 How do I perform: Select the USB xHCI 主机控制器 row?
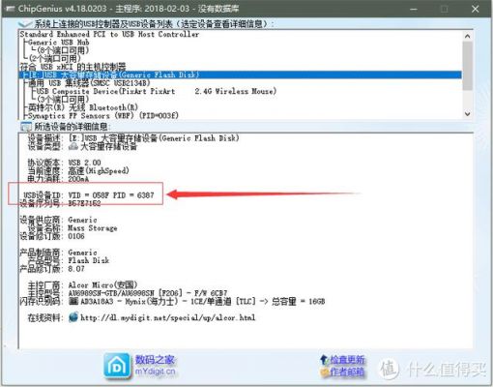pos(72,67)
